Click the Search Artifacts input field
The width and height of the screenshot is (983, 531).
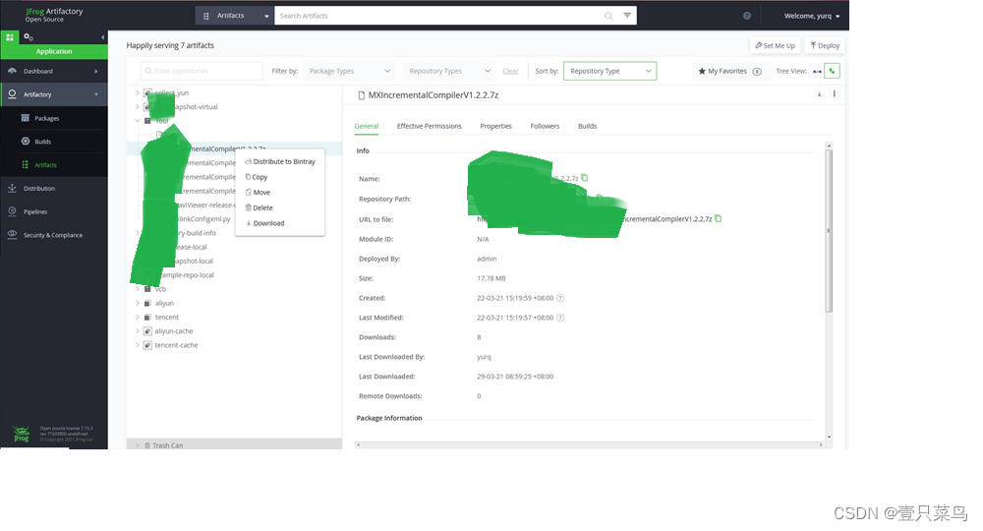(438, 16)
